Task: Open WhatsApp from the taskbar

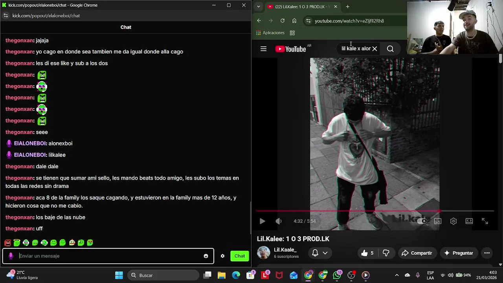Action: pyautogui.click(x=337, y=275)
